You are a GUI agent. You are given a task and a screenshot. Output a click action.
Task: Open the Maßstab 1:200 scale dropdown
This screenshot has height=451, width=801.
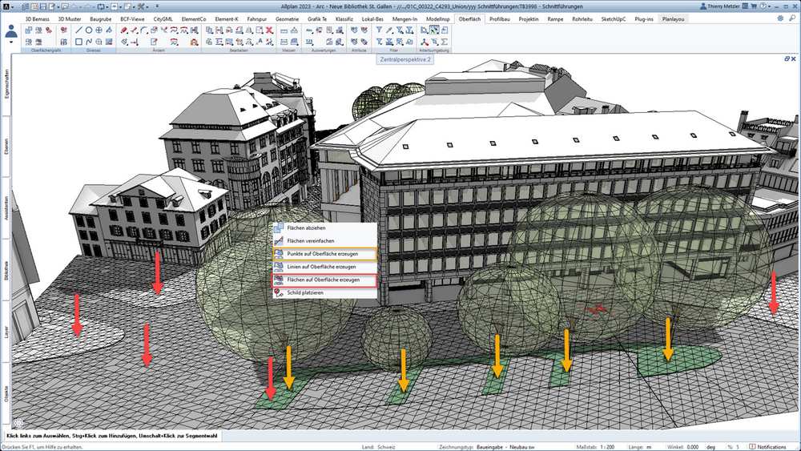click(x=607, y=447)
